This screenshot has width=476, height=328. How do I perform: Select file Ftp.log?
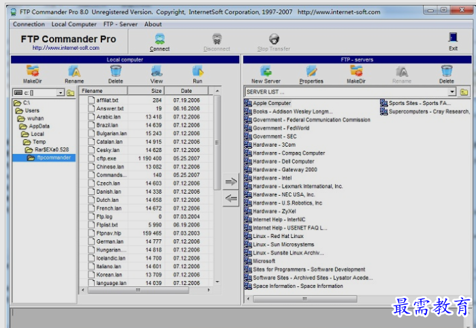pos(100,217)
